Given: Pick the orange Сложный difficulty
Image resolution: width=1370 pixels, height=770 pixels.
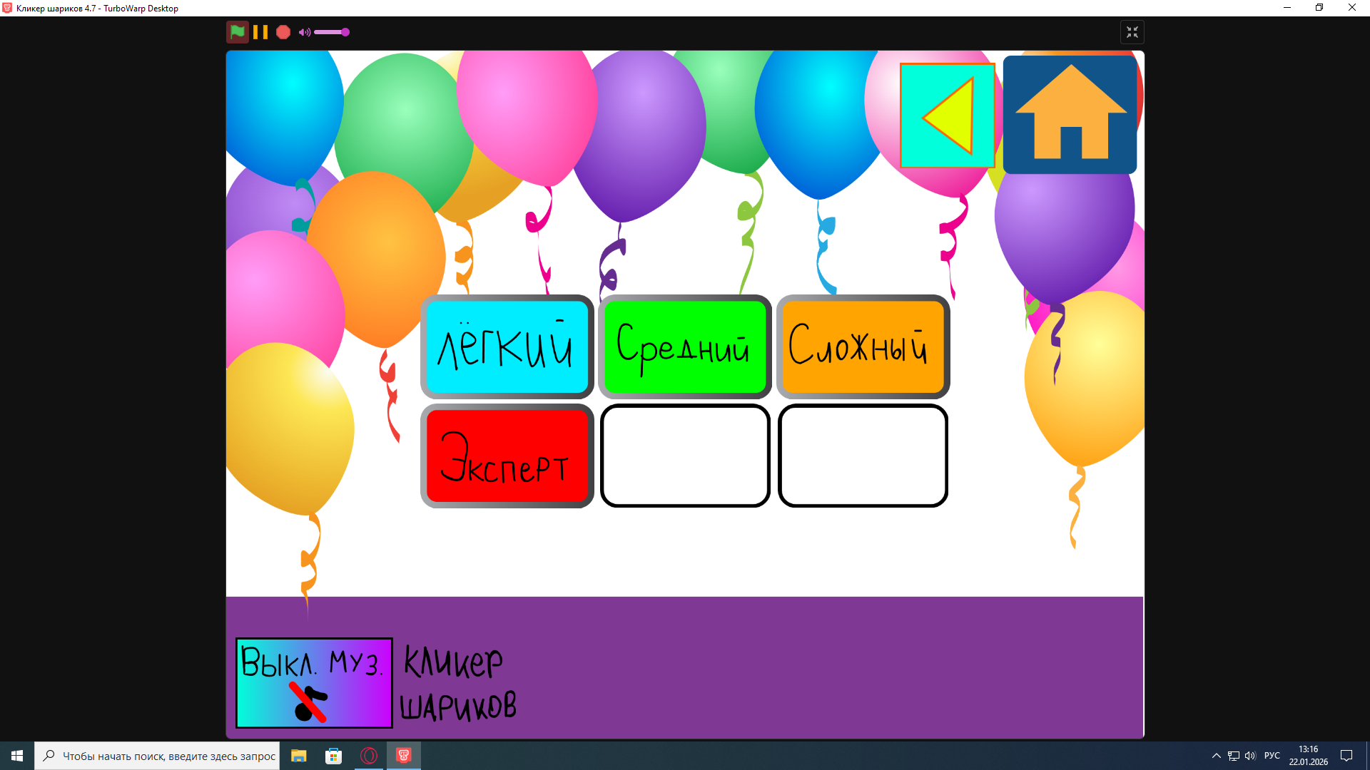Looking at the screenshot, I should tap(863, 346).
